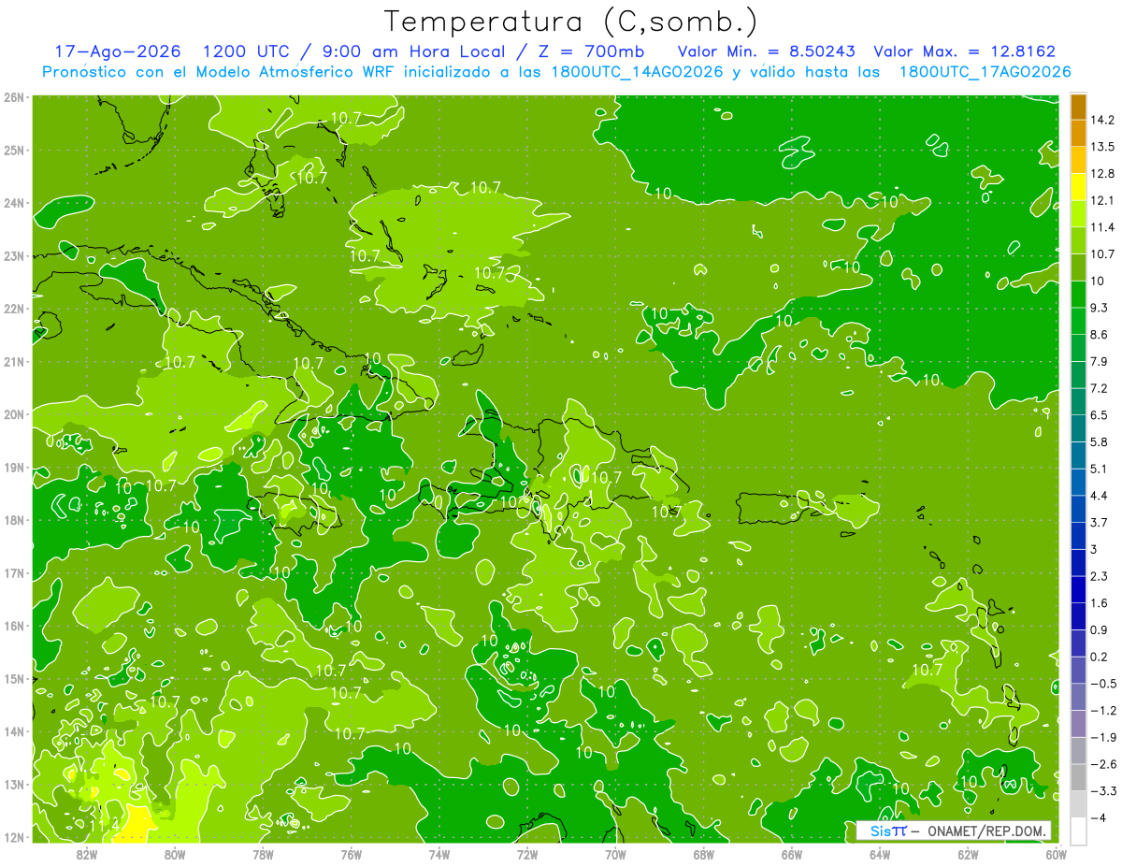The height and width of the screenshot is (867, 1122).
Task: Click the forecast end time "1800UTC_17AGO2026"
Action: 985,72
